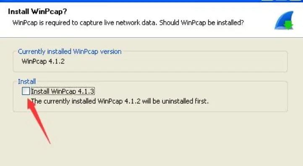Image resolution: width=303 pixels, height=166 pixels.
Task: Click the "Install WinPcap 4.1.3" checkbox label
Action: pyautogui.click(x=63, y=91)
